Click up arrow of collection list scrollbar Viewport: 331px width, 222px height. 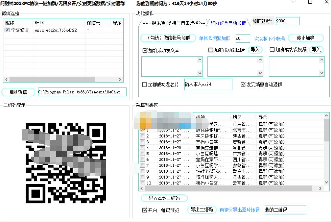click(x=327, y=116)
